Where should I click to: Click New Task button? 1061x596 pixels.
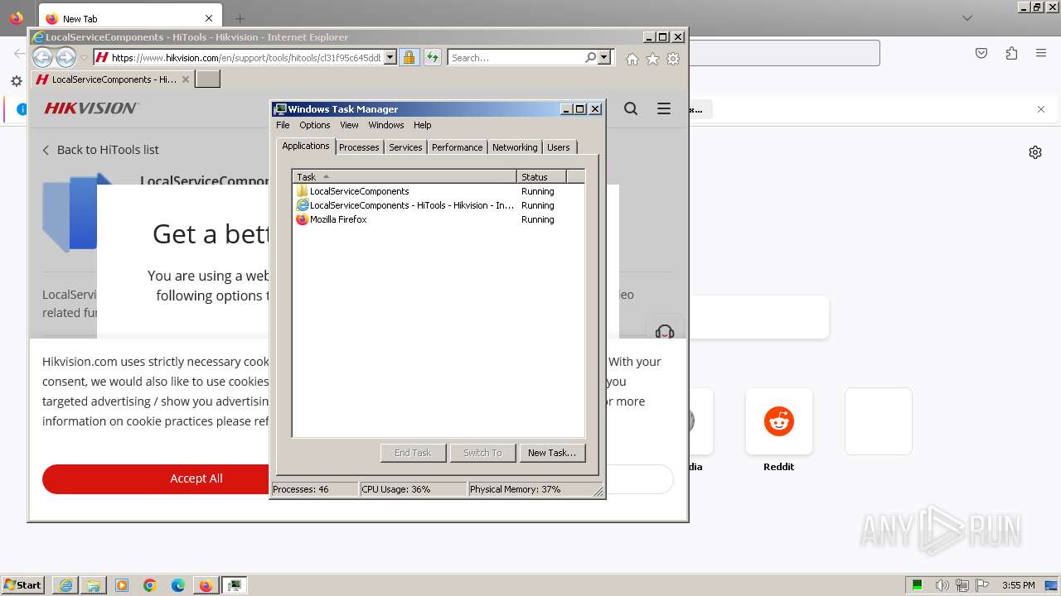coord(552,453)
